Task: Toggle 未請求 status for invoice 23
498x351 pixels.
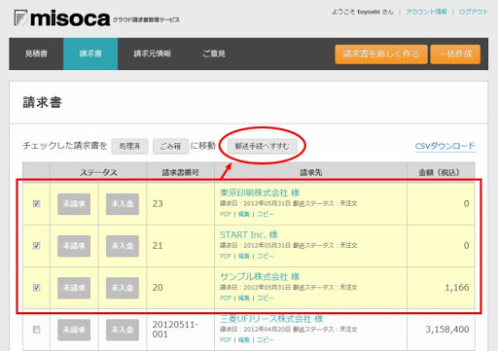Action: [74, 204]
